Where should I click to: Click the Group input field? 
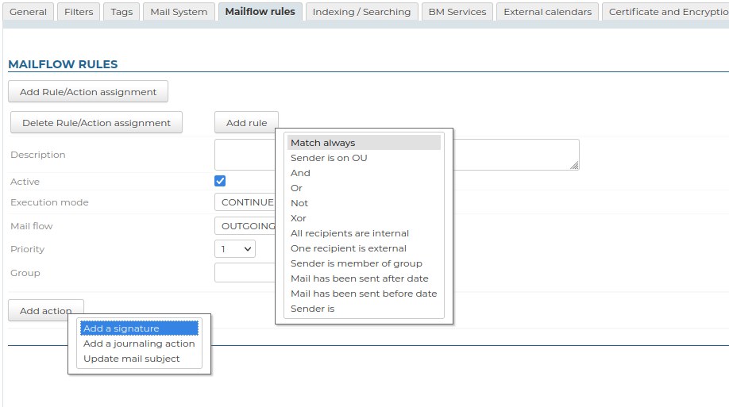point(244,273)
